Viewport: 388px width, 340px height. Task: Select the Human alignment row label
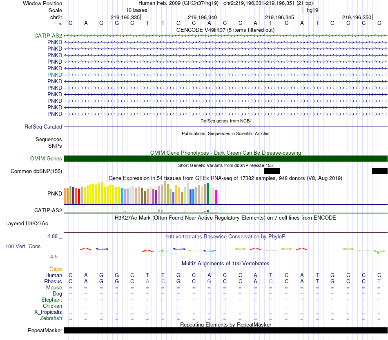point(54,275)
